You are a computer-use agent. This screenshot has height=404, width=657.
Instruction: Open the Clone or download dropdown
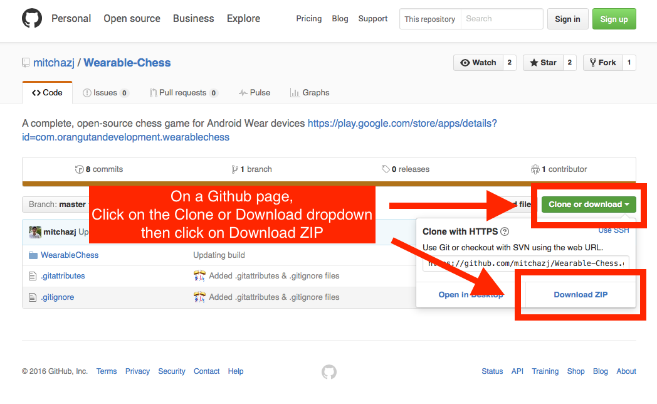tap(589, 205)
